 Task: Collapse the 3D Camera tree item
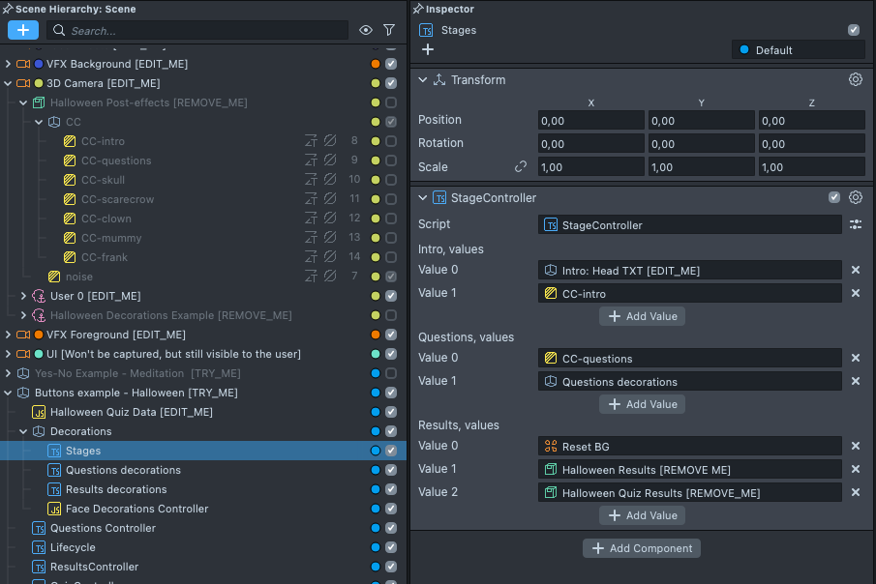tap(9, 83)
